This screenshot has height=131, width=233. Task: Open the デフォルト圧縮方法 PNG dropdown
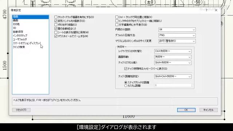[177, 35]
